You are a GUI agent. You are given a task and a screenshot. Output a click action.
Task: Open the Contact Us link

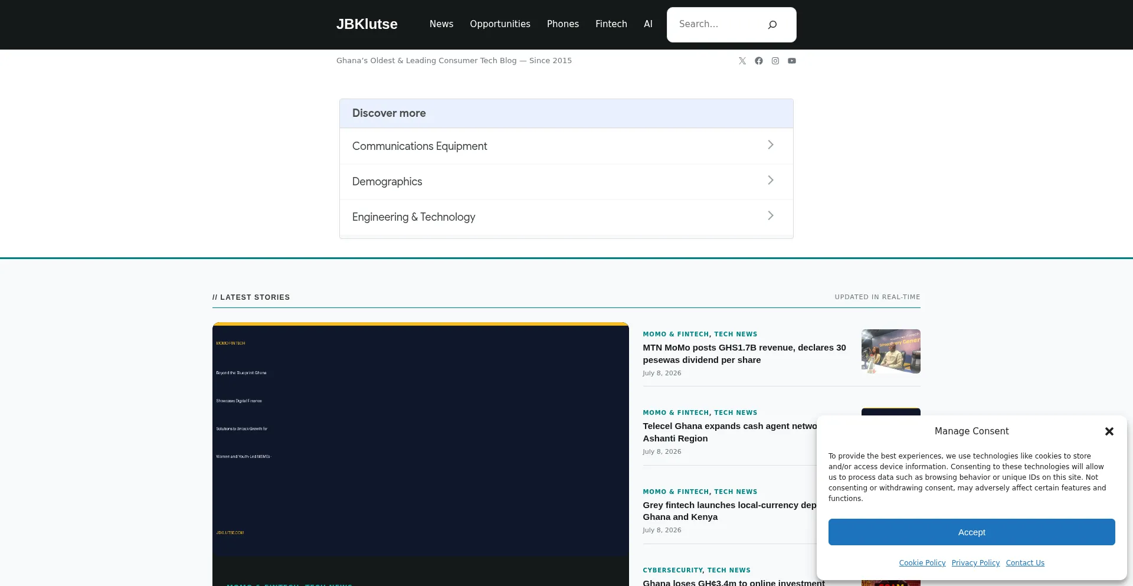pyautogui.click(x=1025, y=563)
